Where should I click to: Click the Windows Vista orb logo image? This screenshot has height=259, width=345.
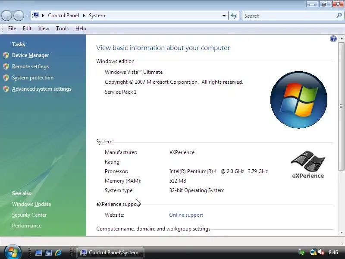tap(298, 100)
